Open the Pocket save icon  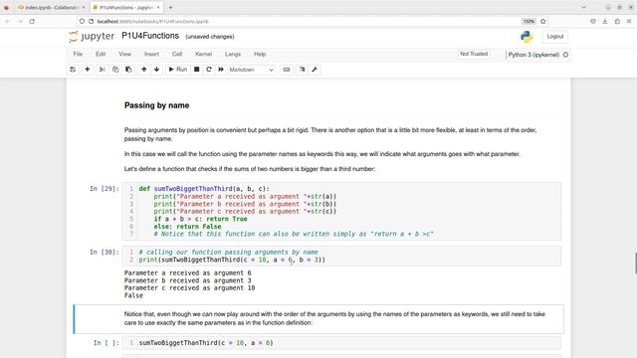tap(593, 21)
